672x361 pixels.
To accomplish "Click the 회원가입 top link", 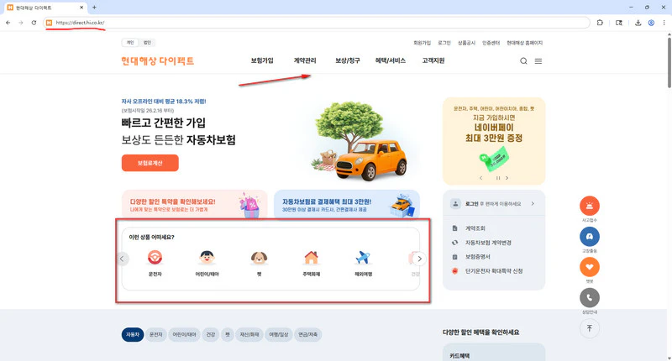I will pyautogui.click(x=423, y=43).
